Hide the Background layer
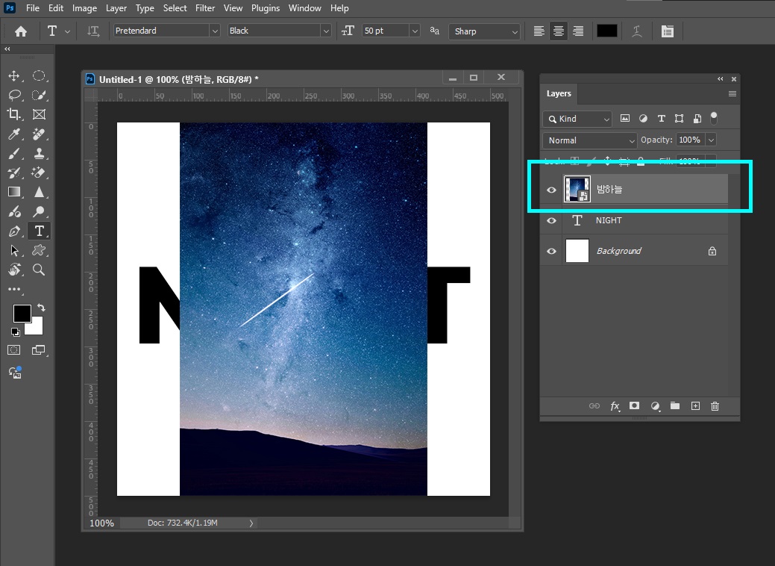Screen dimensions: 775x566 pyautogui.click(x=551, y=252)
